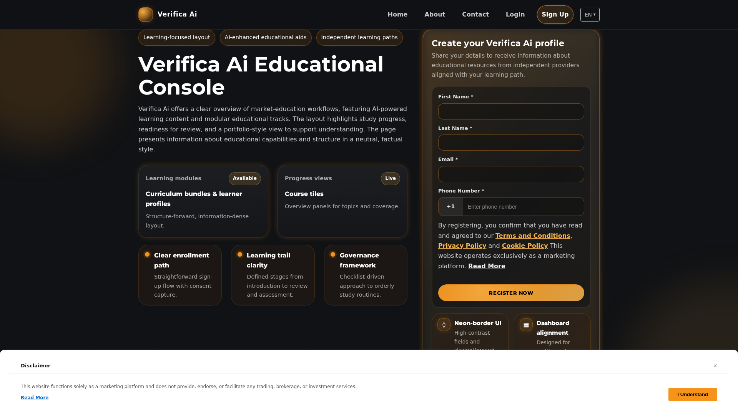The height and width of the screenshot is (415, 738).
Task: Click the orange dot beside Learning trail clarity
Action: (240, 254)
